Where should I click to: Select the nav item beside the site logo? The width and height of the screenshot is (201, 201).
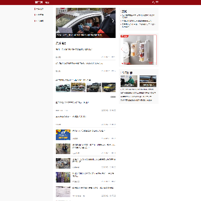tap(47, 2)
